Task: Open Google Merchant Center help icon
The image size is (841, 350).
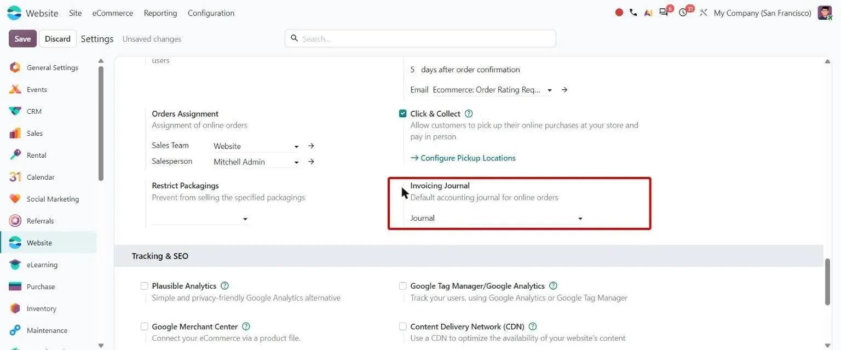Action: [x=246, y=326]
